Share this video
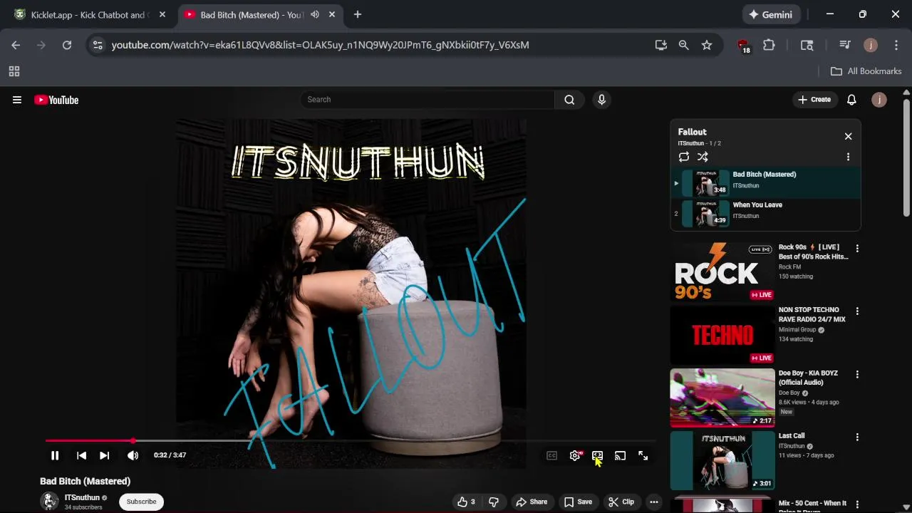The image size is (912, 513). click(532, 502)
